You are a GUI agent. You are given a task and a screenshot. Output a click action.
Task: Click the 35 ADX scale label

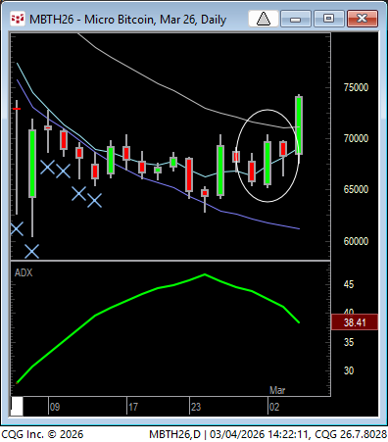coord(349,342)
